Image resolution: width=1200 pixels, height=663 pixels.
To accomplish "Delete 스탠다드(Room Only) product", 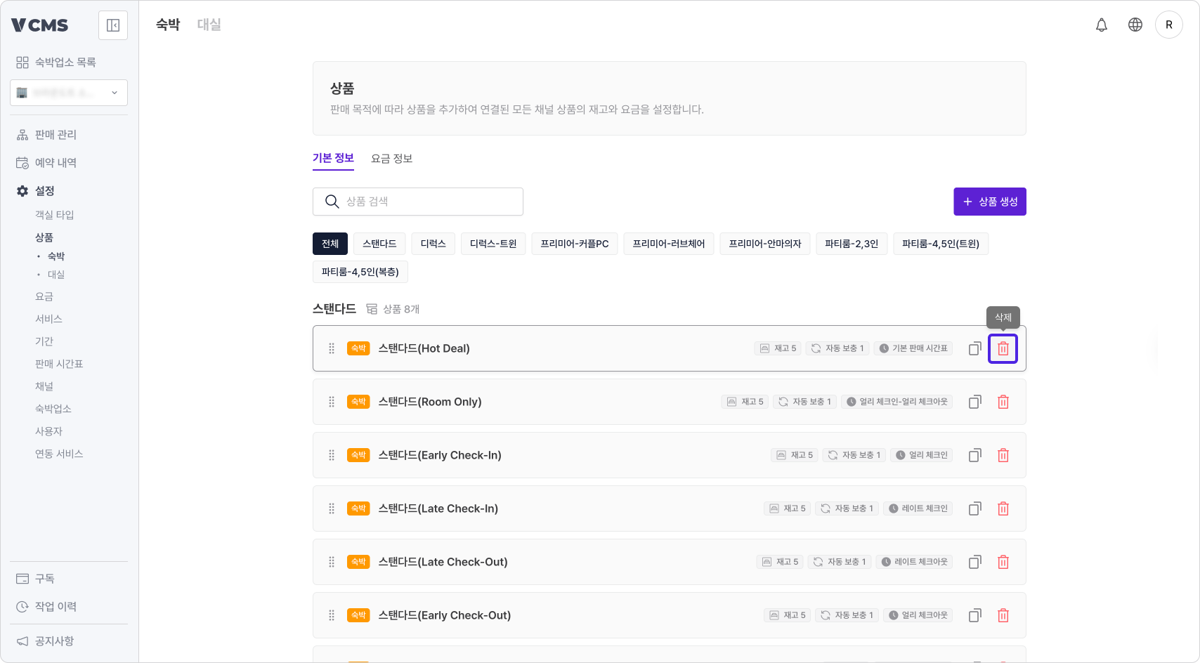I will coord(1003,402).
